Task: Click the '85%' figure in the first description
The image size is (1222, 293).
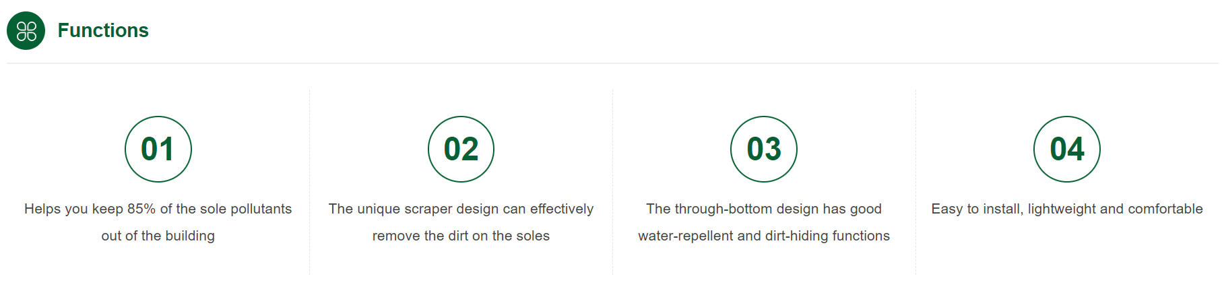Action: click(141, 209)
